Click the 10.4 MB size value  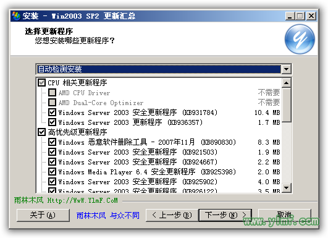coord(267,113)
